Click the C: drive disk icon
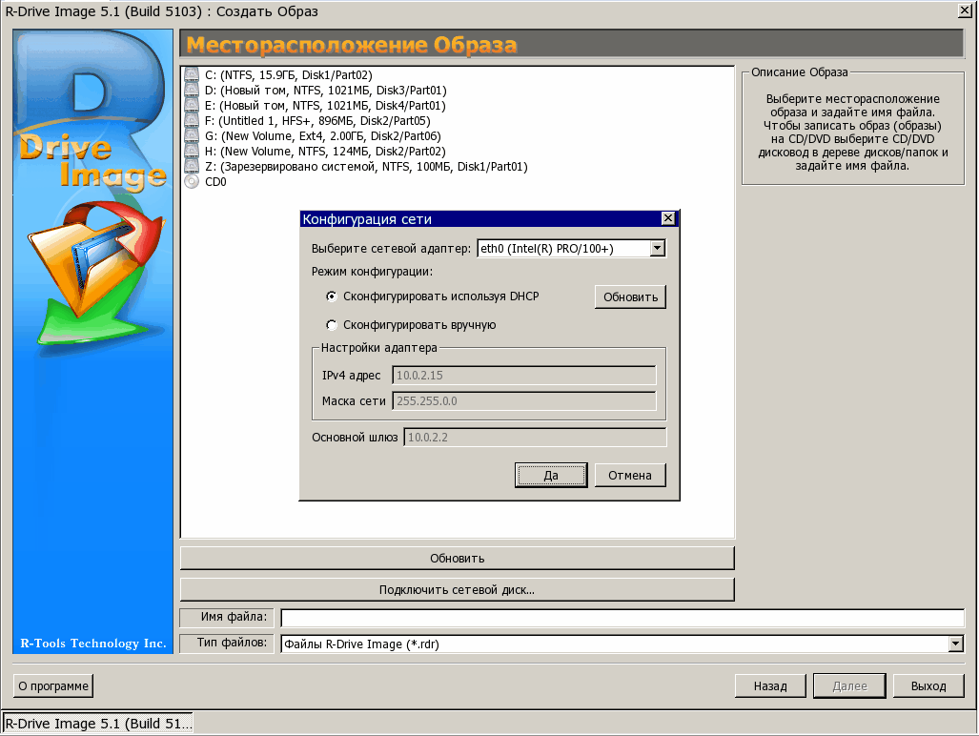Viewport: 979px width, 736px height. click(x=192, y=75)
